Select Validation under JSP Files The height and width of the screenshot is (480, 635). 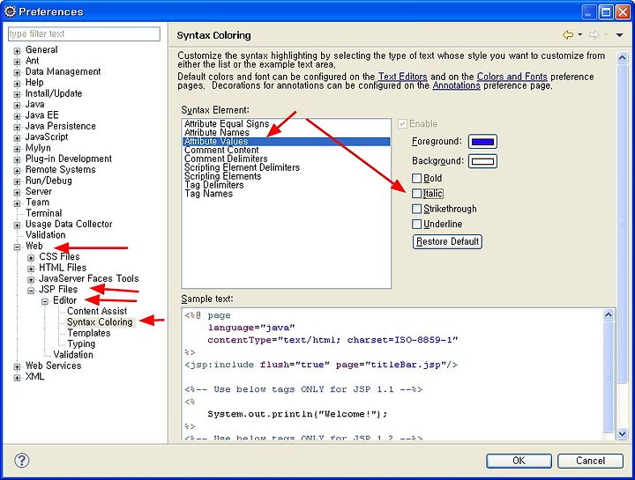(x=73, y=355)
